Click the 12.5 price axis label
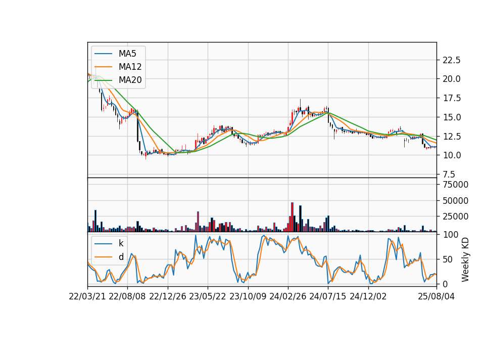This screenshot has width=485, height=349. 452,136
